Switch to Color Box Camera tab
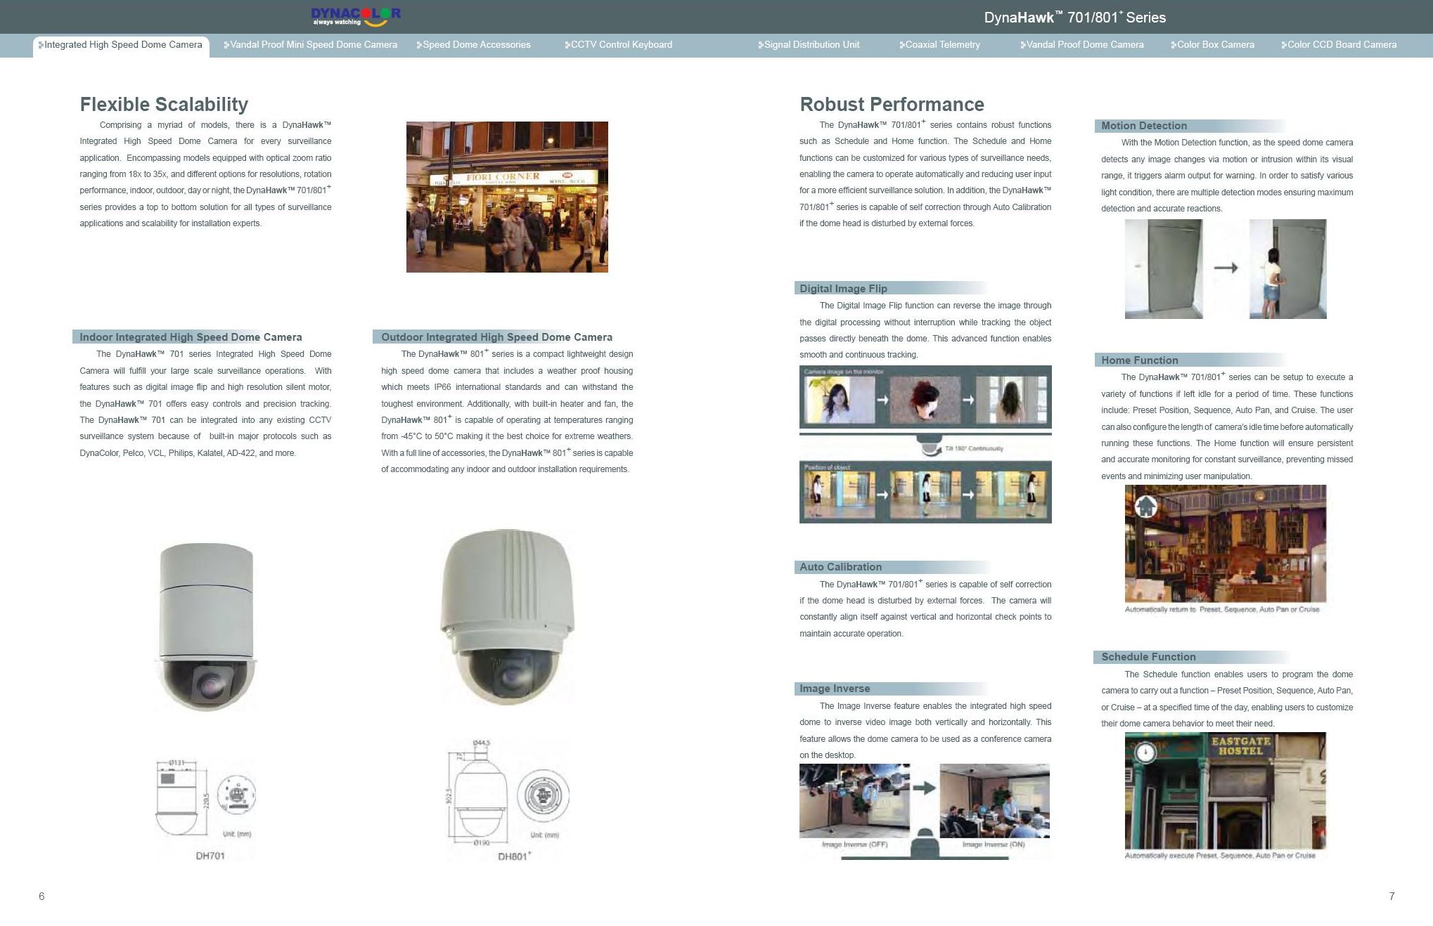The image size is (1433, 926). pos(1213,45)
